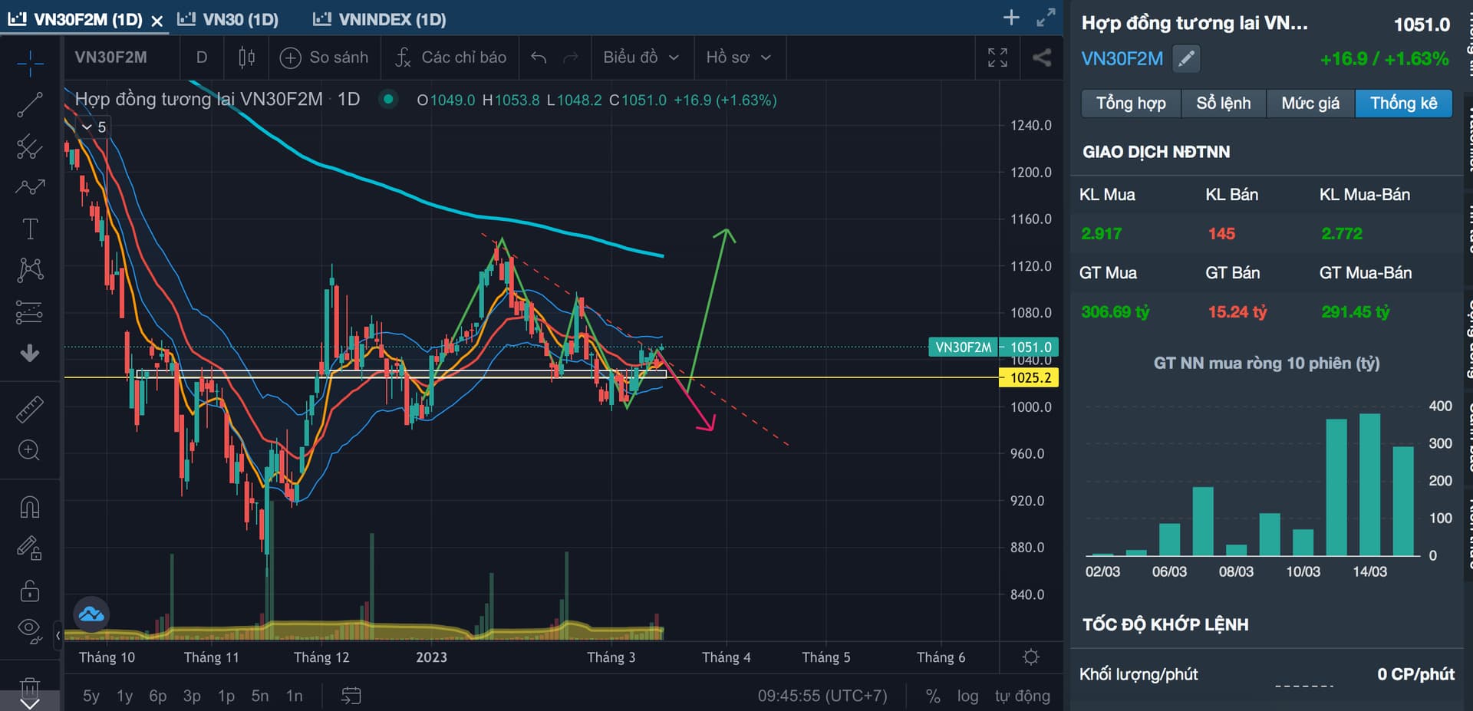Screen dimensions: 1473x711
Task: Click the candlestick chart style icon
Action: click(246, 58)
